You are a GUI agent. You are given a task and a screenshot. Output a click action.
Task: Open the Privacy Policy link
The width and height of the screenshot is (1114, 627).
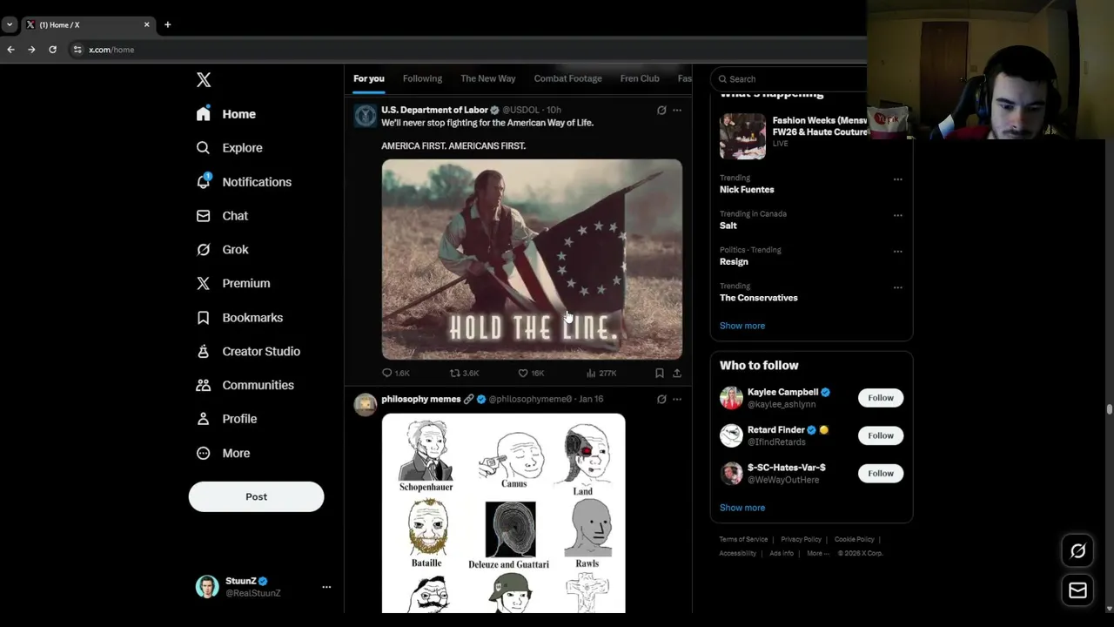[x=801, y=540]
